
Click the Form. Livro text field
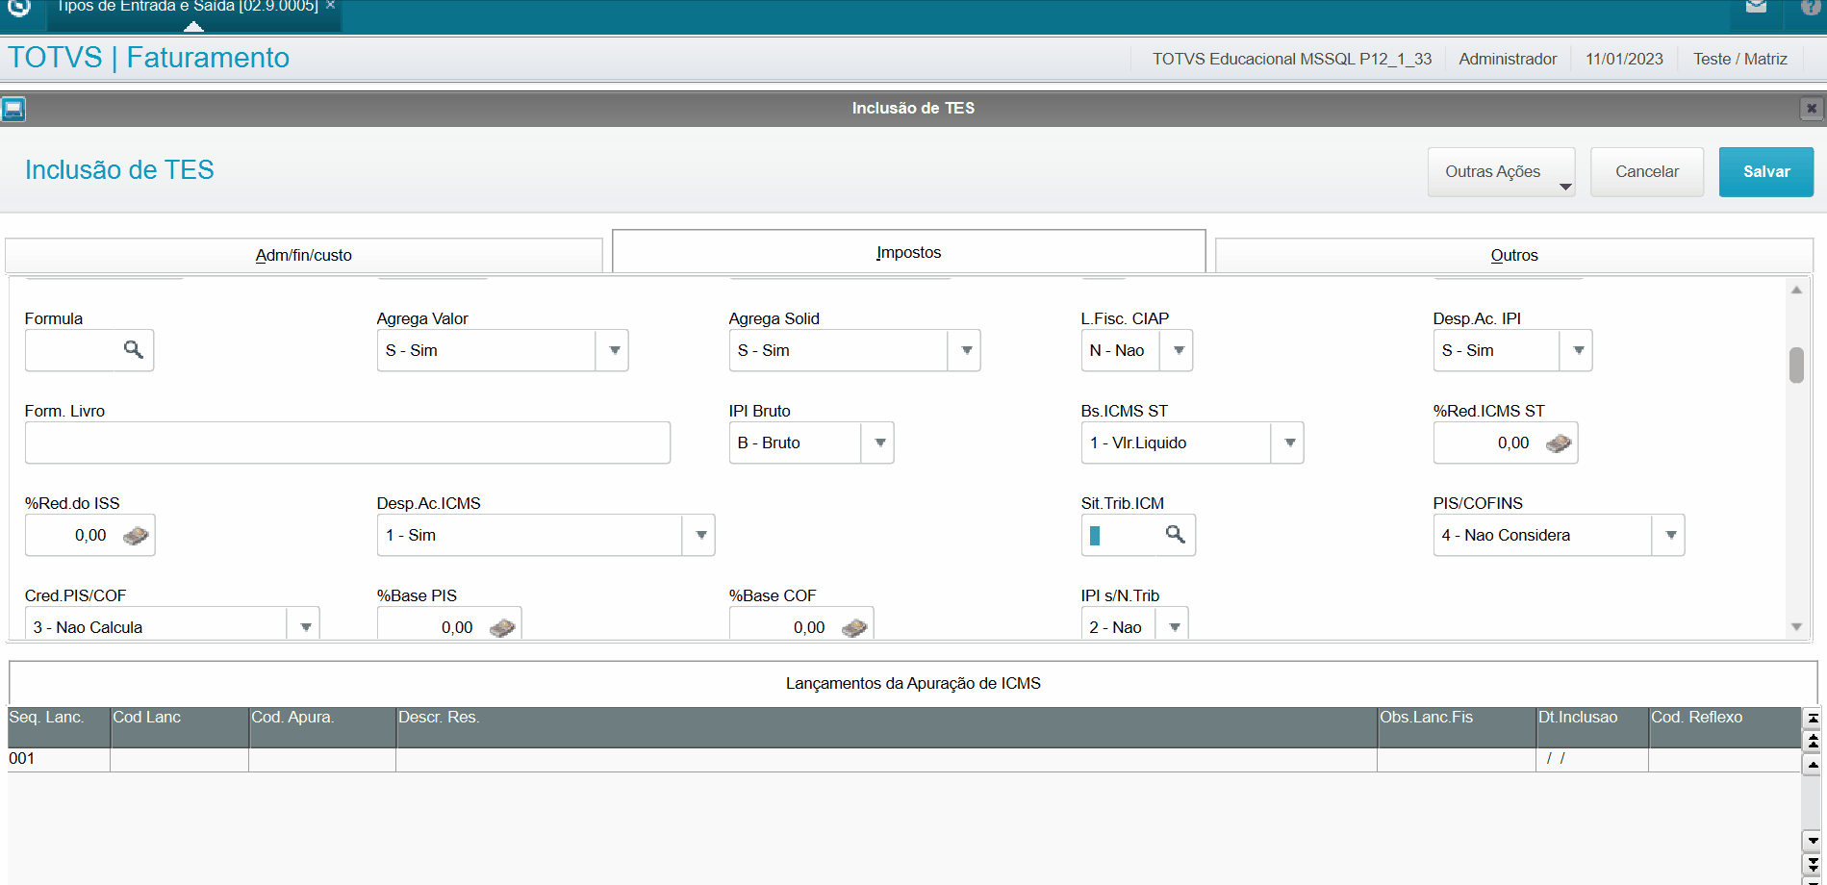pyautogui.click(x=347, y=442)
